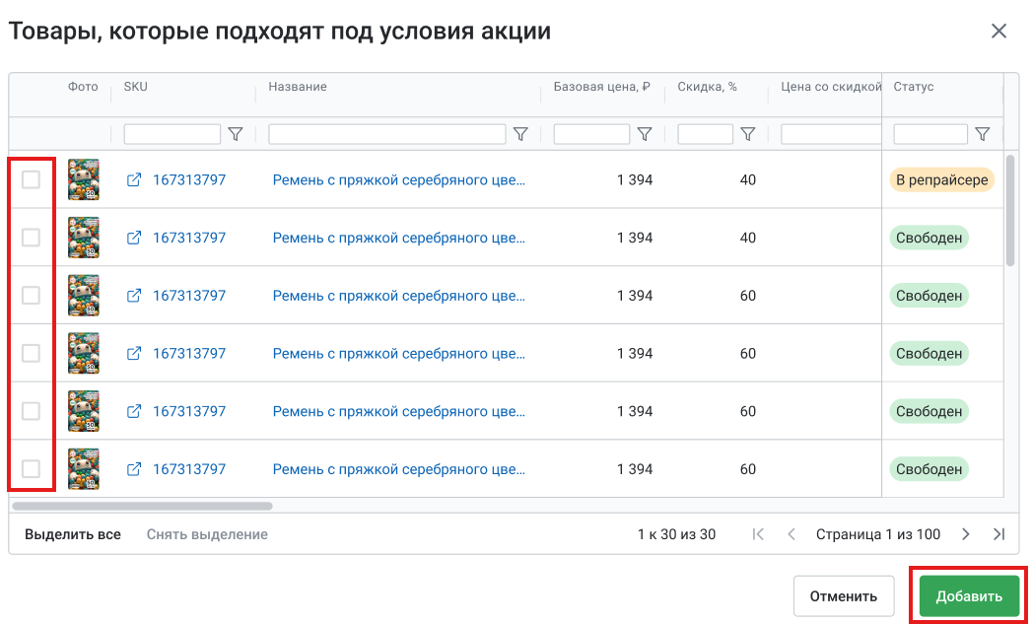
Task: Open the Базовая цена column filter funnel
Action: (x=645, y=134)
